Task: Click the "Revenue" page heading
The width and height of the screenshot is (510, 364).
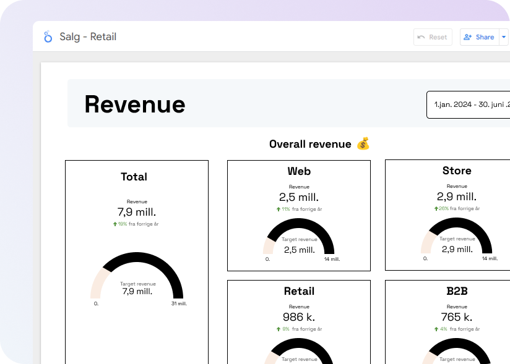Action: 135,104
